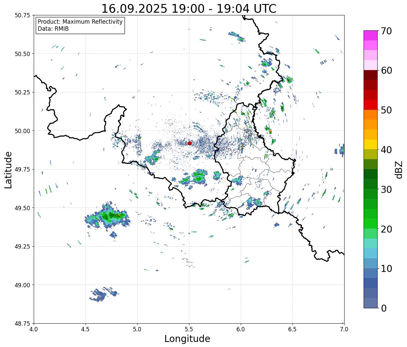Click the 'dBZ' colorbar label

pyautogui.click(x=399, y=169)
